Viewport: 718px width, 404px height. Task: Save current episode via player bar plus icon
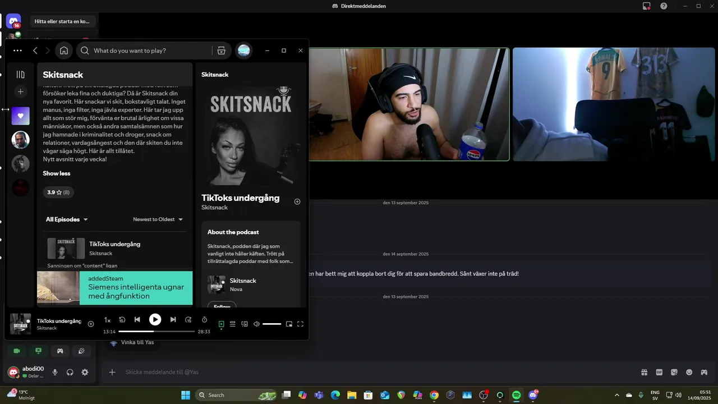[91, 324]
